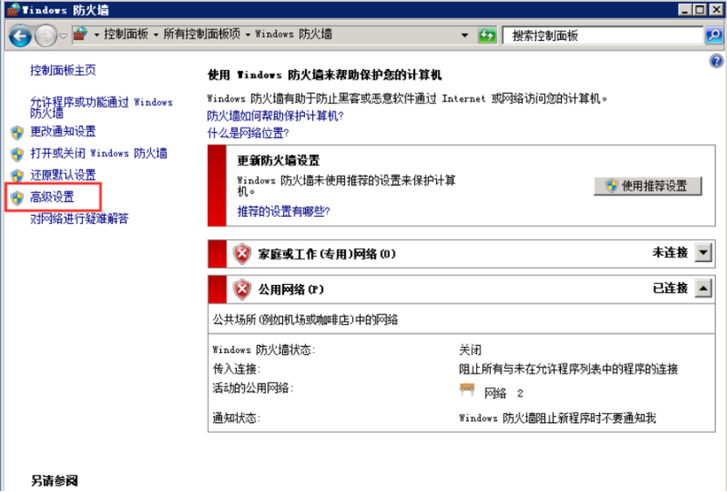Open 更改通知设置 link
This screenshot has height=492, width=727.
[x=63, y=132]
